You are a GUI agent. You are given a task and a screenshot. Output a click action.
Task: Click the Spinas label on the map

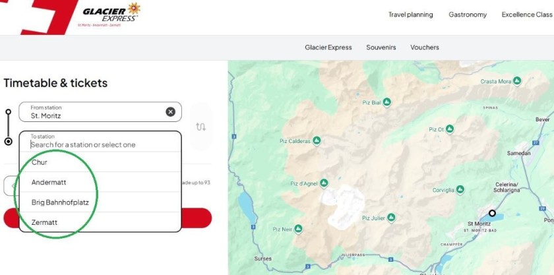tap(490, 107)
